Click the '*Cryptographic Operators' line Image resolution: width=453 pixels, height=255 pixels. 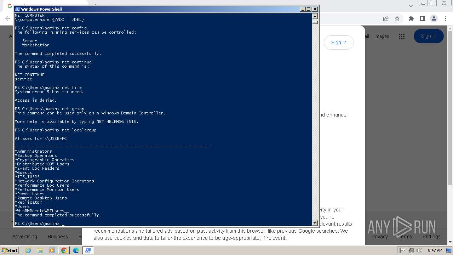click(45, 160)
